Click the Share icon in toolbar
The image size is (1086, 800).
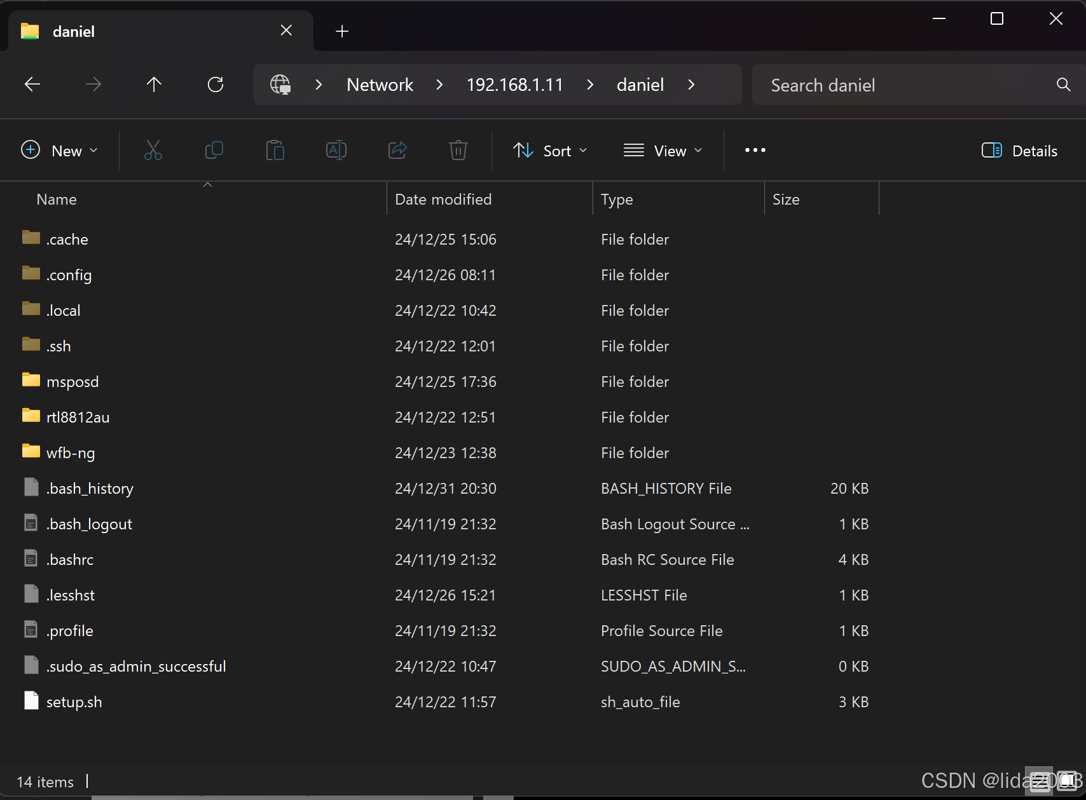pos(397,151)
